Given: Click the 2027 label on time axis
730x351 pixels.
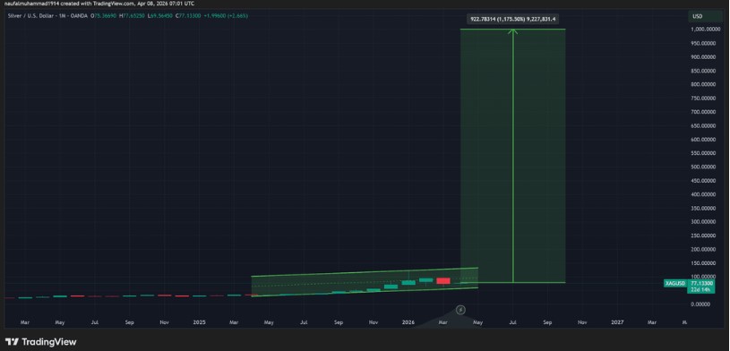Looking at the screenshot, I should (x=617, y=322).
